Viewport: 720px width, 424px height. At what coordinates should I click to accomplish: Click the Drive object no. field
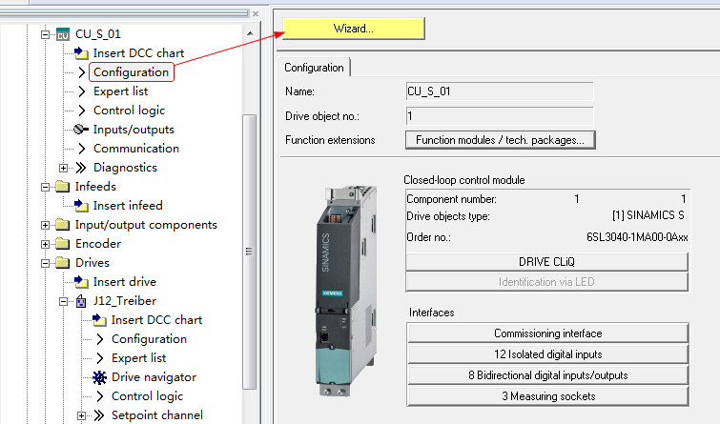pyautogui.click(x=500, y=116)
